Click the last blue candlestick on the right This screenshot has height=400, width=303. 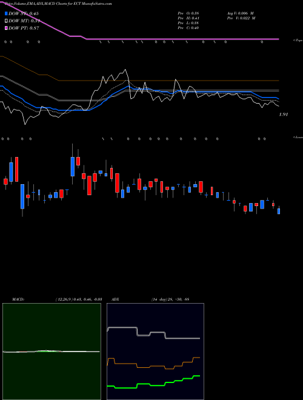click(279, 212)
